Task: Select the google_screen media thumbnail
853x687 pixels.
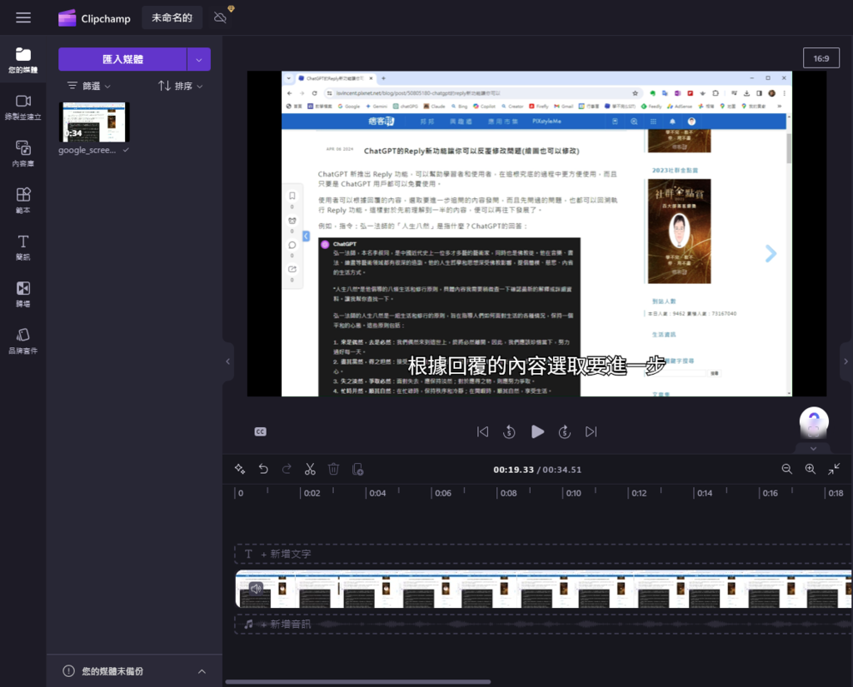Action: coord(94,122)
